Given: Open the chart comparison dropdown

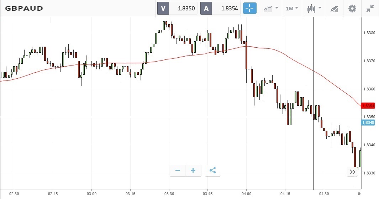Looking at the screenshot, I should pos(271,8).
